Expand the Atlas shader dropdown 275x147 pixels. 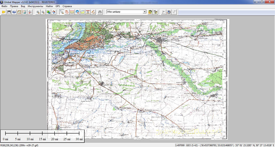pos(144,12)
